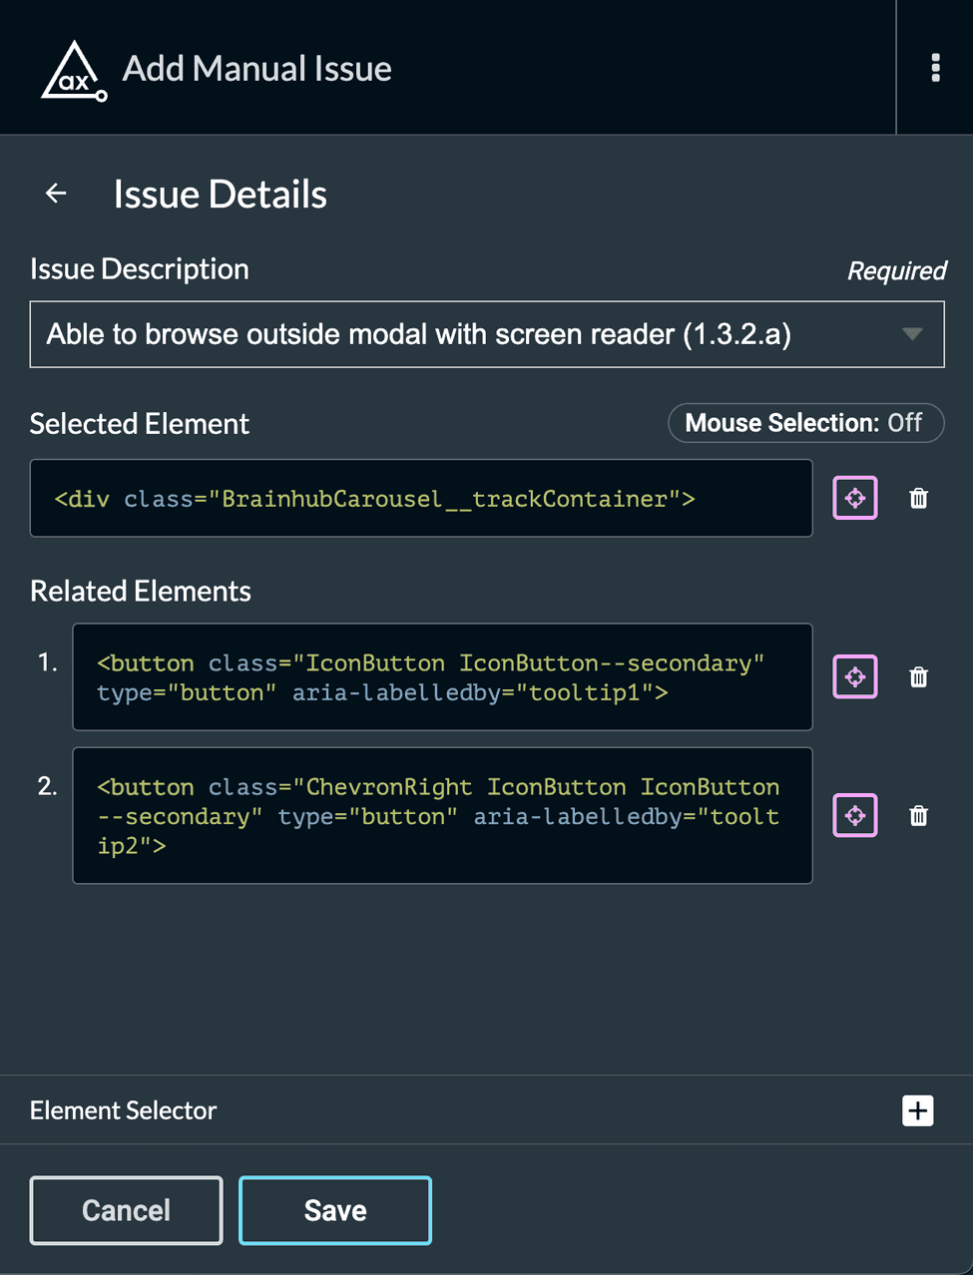Click the Issue Details heading
The height and width of the screenshot is (1275, 973).
coord(220,194)
